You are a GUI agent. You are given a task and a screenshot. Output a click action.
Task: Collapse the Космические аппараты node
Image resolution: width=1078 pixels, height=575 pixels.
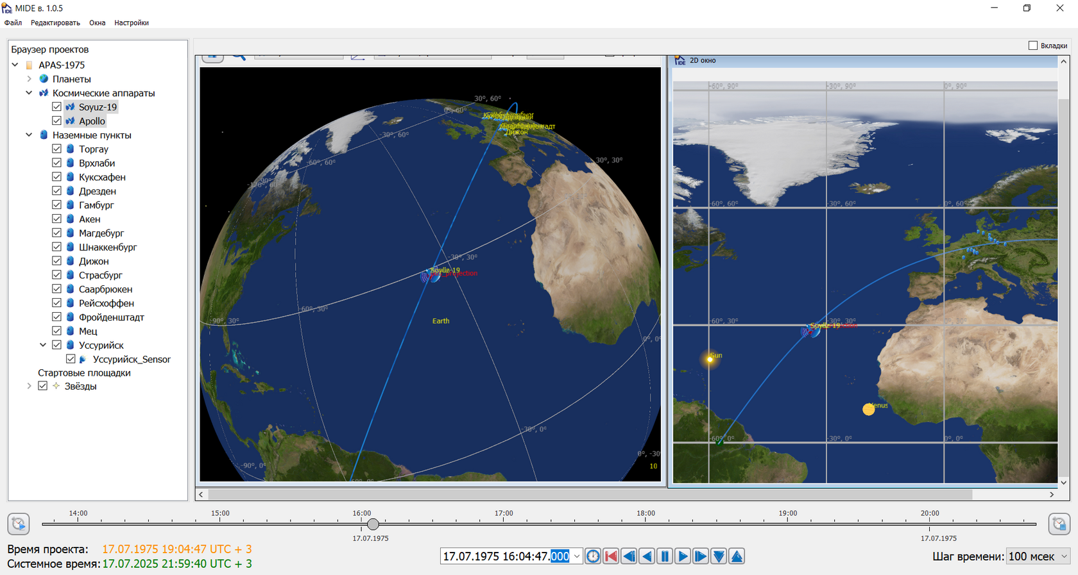[x=29, y=93]
